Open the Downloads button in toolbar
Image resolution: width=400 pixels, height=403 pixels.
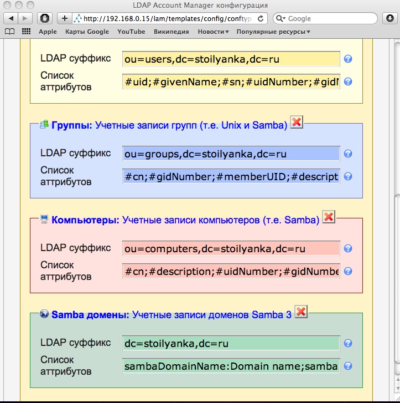(x=388, y=18)
